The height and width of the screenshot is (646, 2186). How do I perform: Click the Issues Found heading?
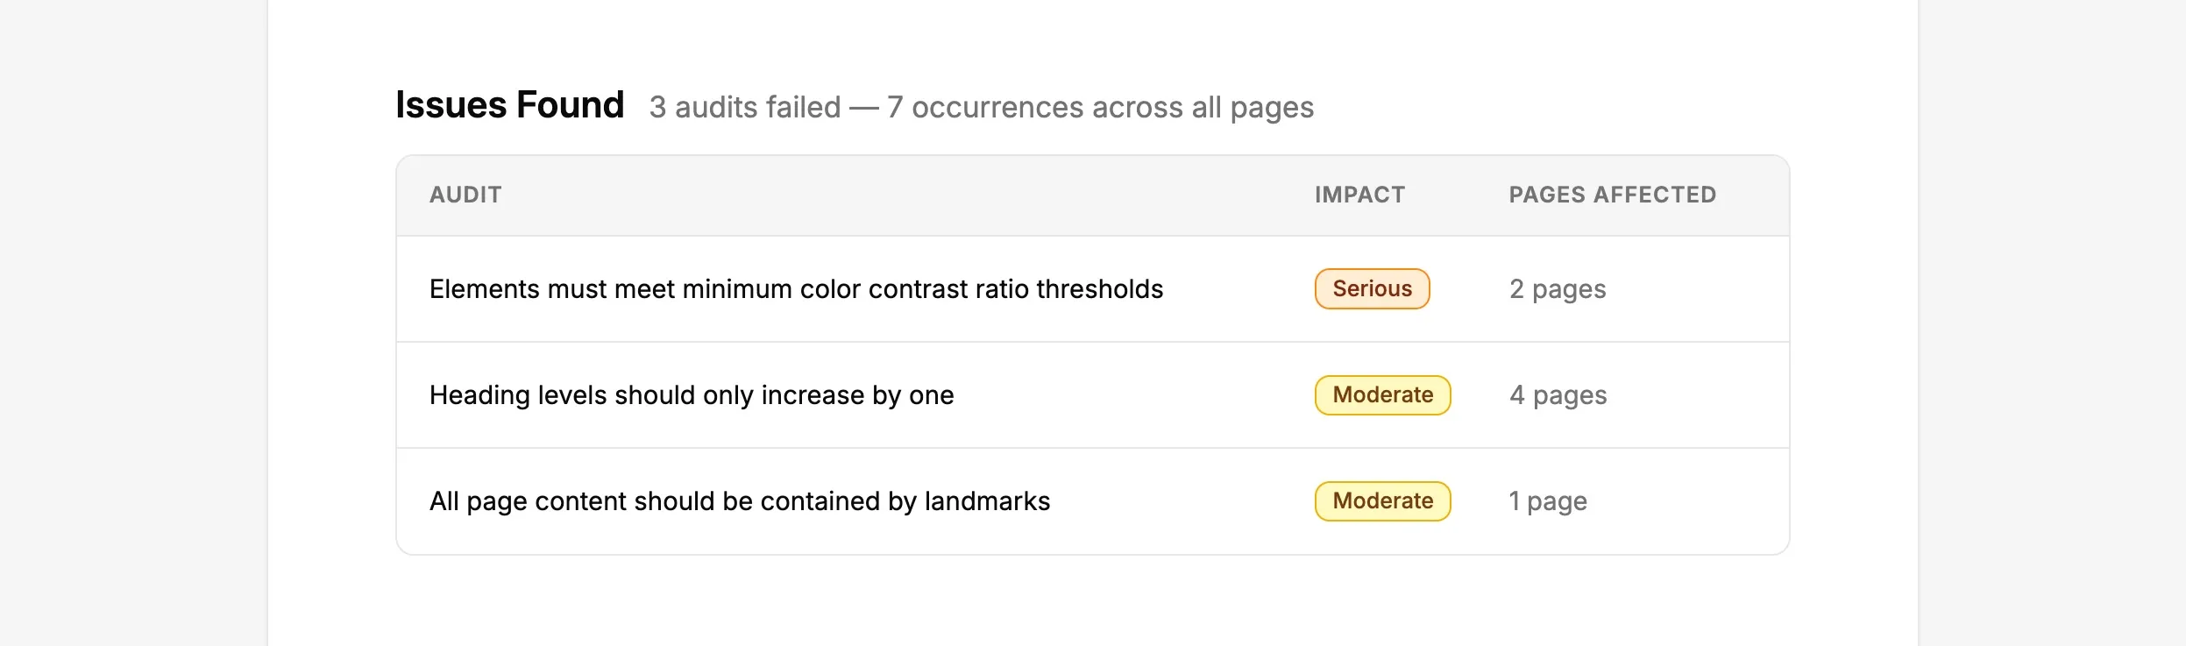(509, 104)
